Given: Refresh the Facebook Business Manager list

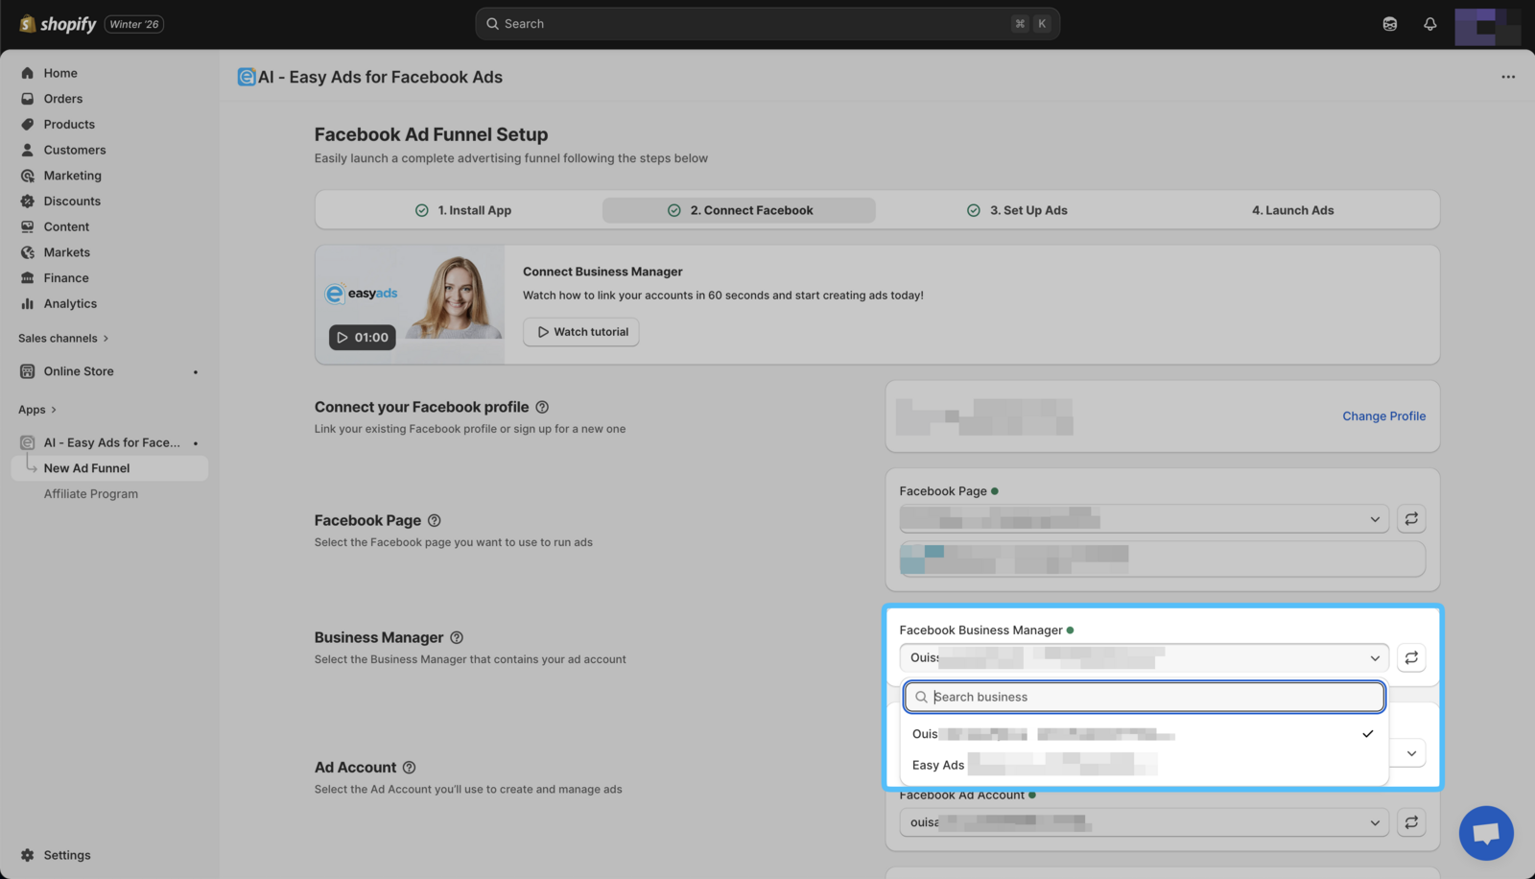Looking at the screenshot, I should click(x=1411, y=658).
